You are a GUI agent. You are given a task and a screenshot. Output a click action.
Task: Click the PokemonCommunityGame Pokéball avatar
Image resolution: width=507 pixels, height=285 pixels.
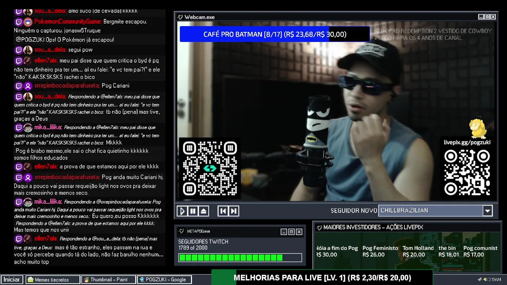(28, 22)
